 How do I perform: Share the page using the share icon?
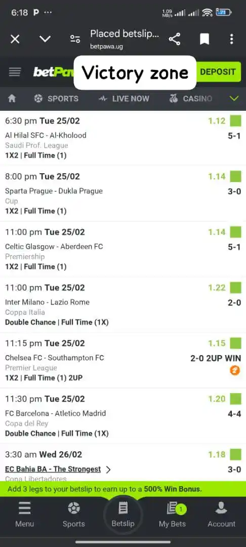tap(175, 39)
